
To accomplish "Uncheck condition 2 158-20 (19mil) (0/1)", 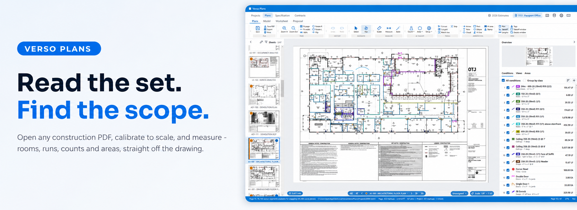I will (x=508, y=95).
